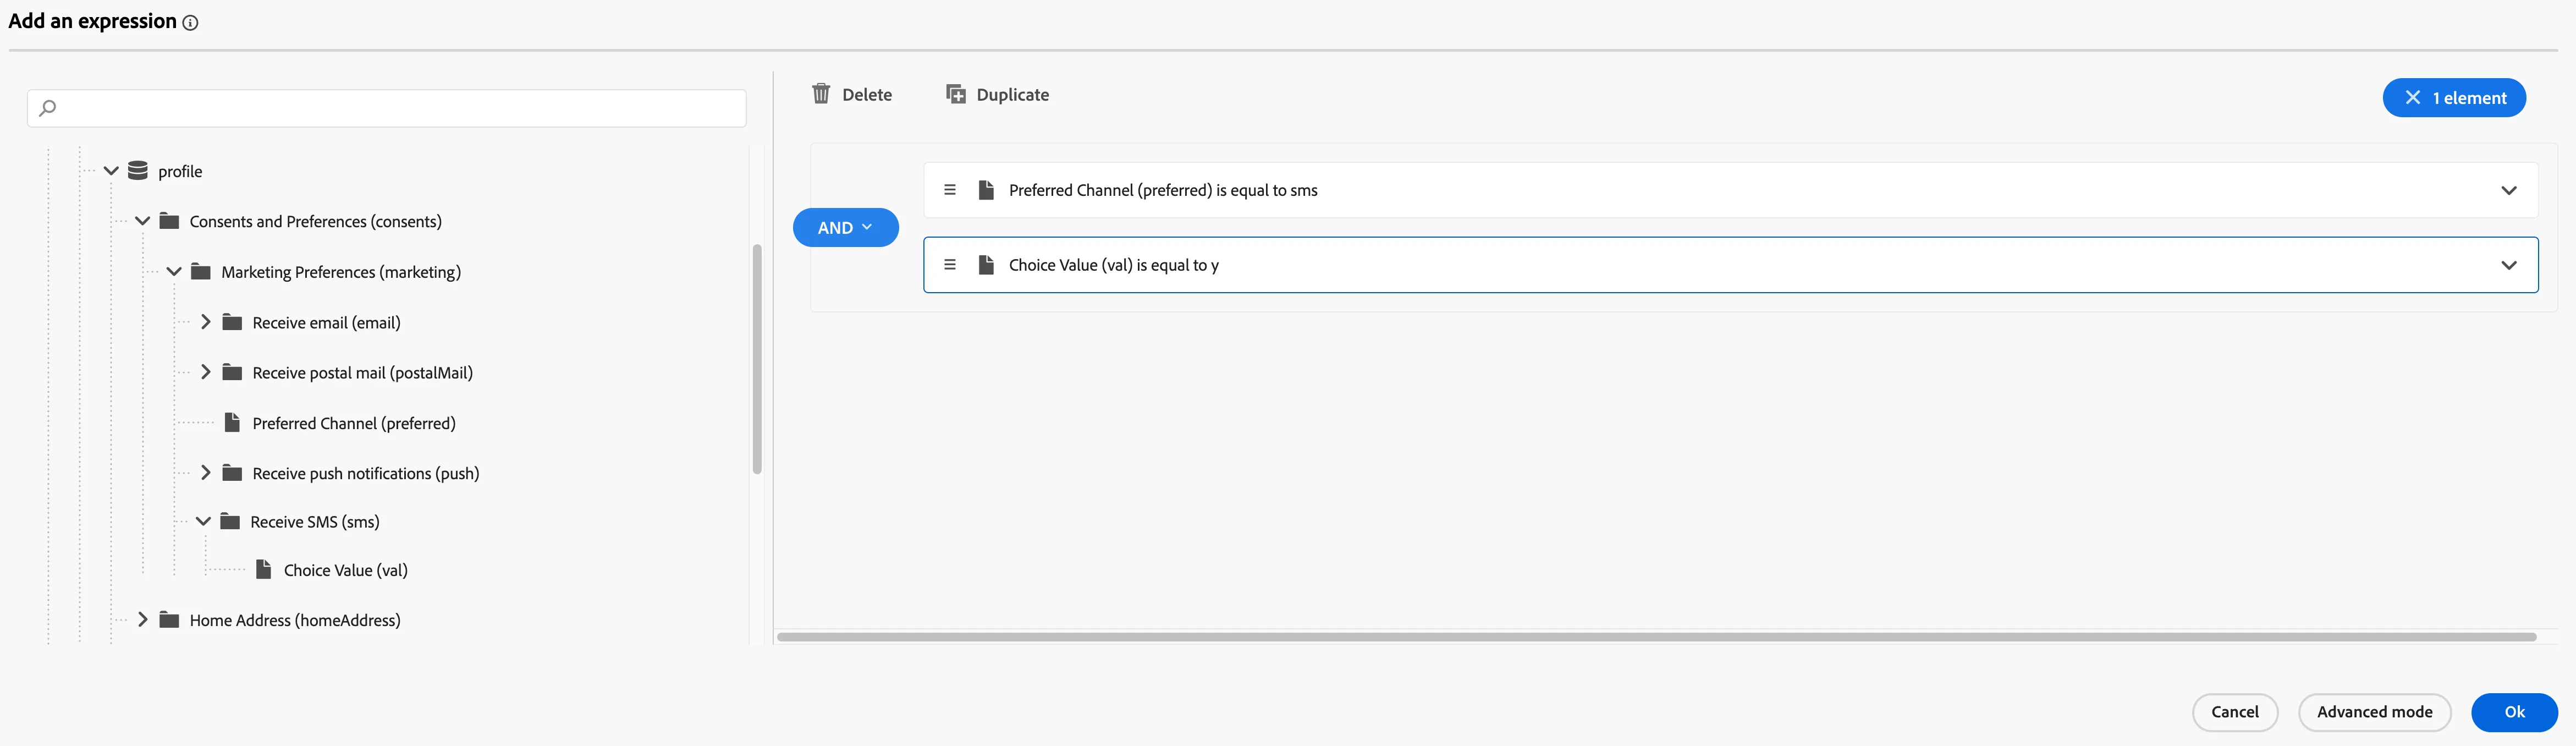
Task: Expand the Home Address node
Action: (x=142, y=620)
